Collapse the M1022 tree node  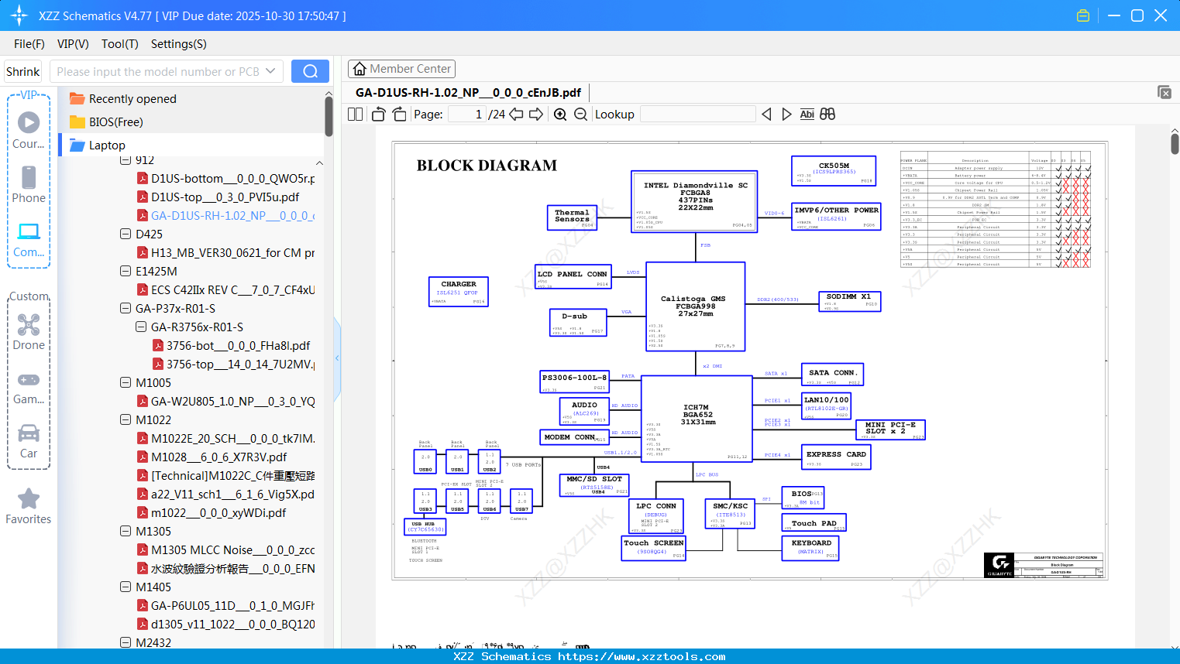coord(126,419)
